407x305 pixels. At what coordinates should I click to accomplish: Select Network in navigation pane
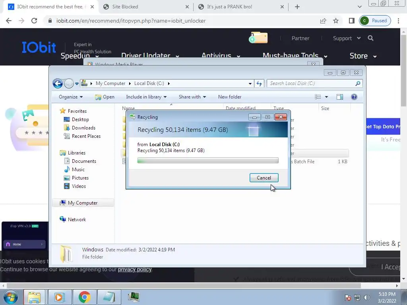point(77,219)
